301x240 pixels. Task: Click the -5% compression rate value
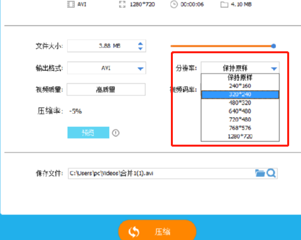(x=76, y=111)
